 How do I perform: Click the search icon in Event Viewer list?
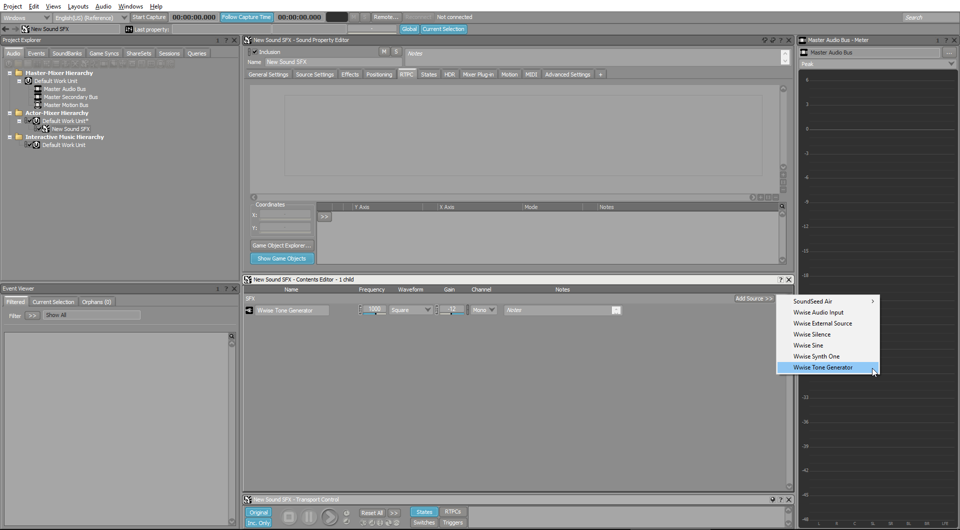(231, 336)
